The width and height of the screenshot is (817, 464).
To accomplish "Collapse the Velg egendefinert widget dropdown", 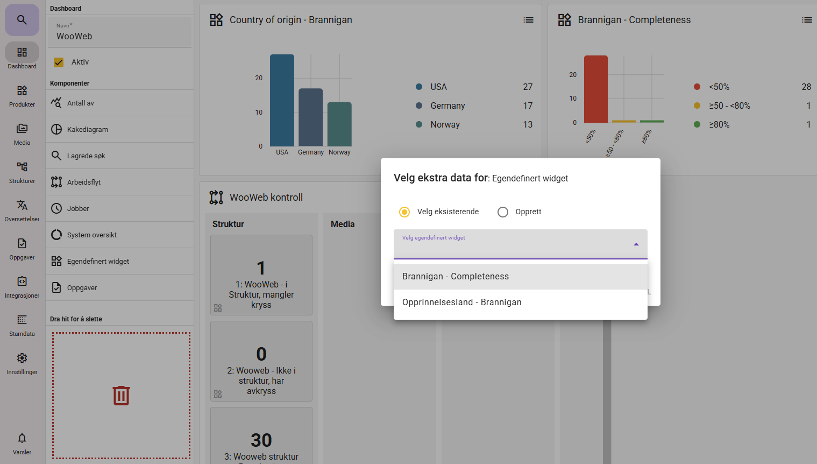I will point(636,244).
